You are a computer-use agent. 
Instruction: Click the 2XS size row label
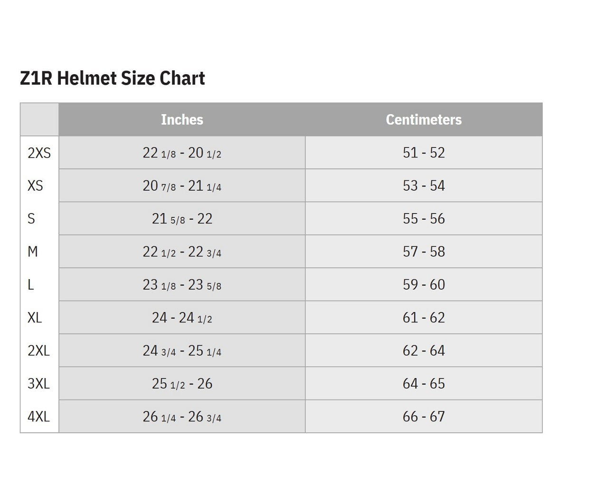click(x=39, y=153)
